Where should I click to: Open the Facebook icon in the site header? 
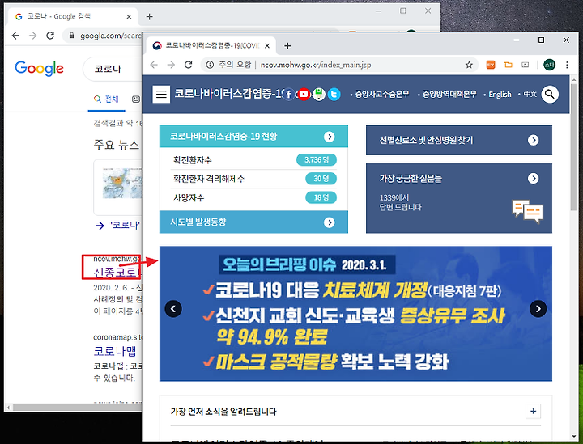pos(288,95)
